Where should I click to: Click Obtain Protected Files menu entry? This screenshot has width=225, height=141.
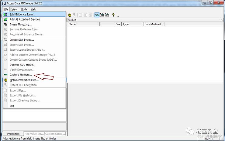(x=24, y=80)
